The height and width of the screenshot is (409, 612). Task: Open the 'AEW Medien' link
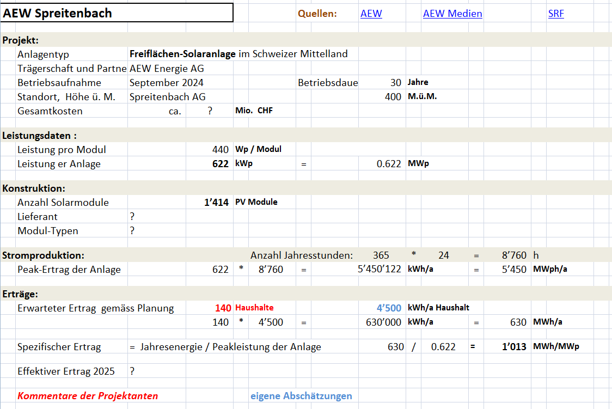(452, 14)
